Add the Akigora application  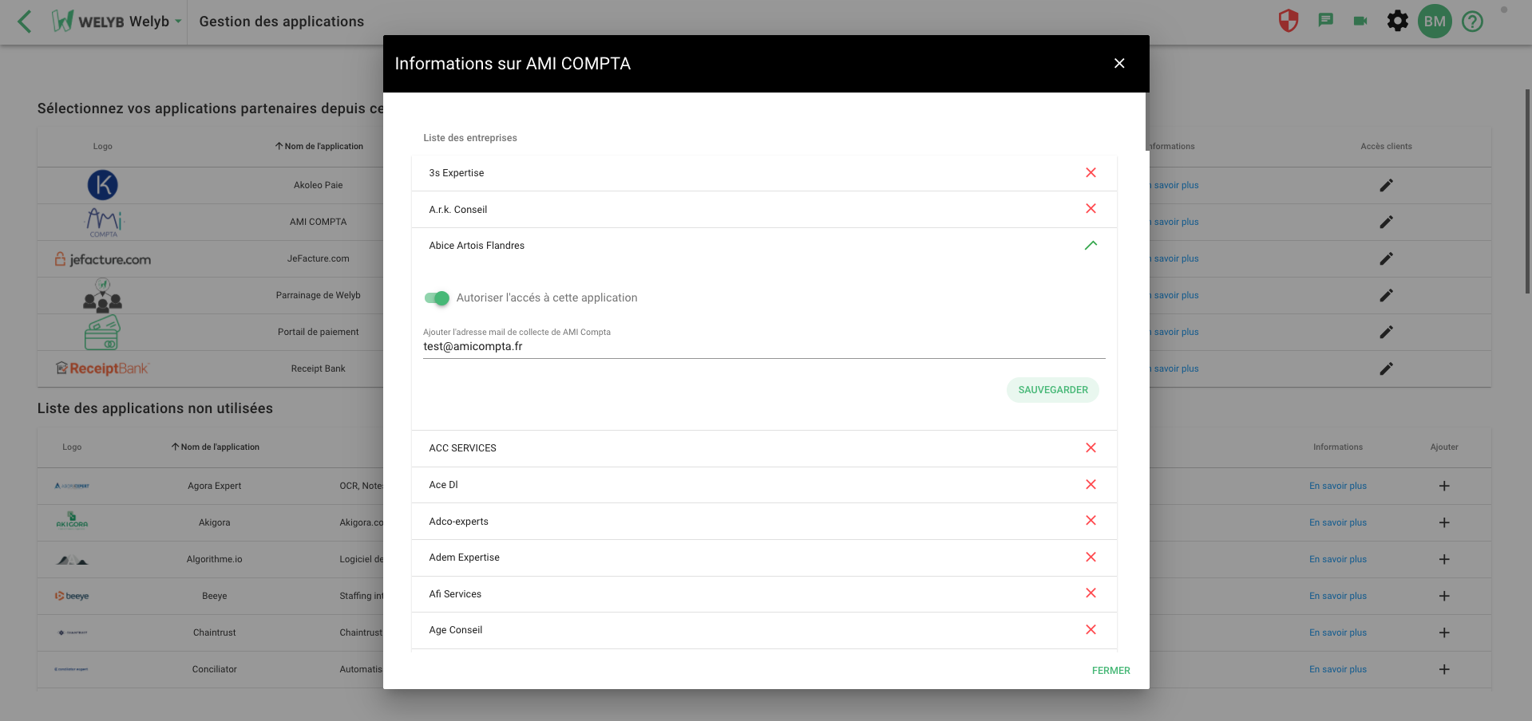pos(1444,522)
